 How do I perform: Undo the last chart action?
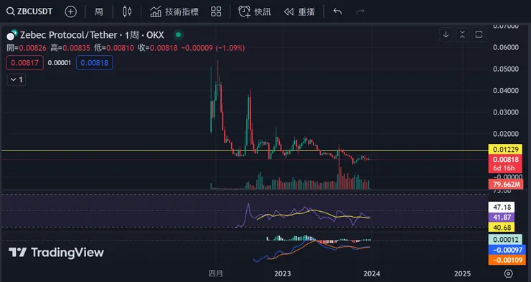point(337,12)
